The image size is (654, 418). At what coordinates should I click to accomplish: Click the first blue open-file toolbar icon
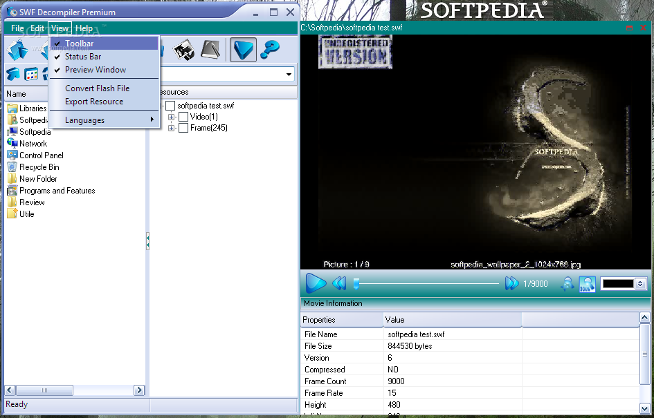[17, 50]
